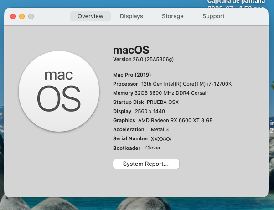
Task: Click memory value 32GB 3600 MHz DDR4 Corsair
Action: [171, 93]
